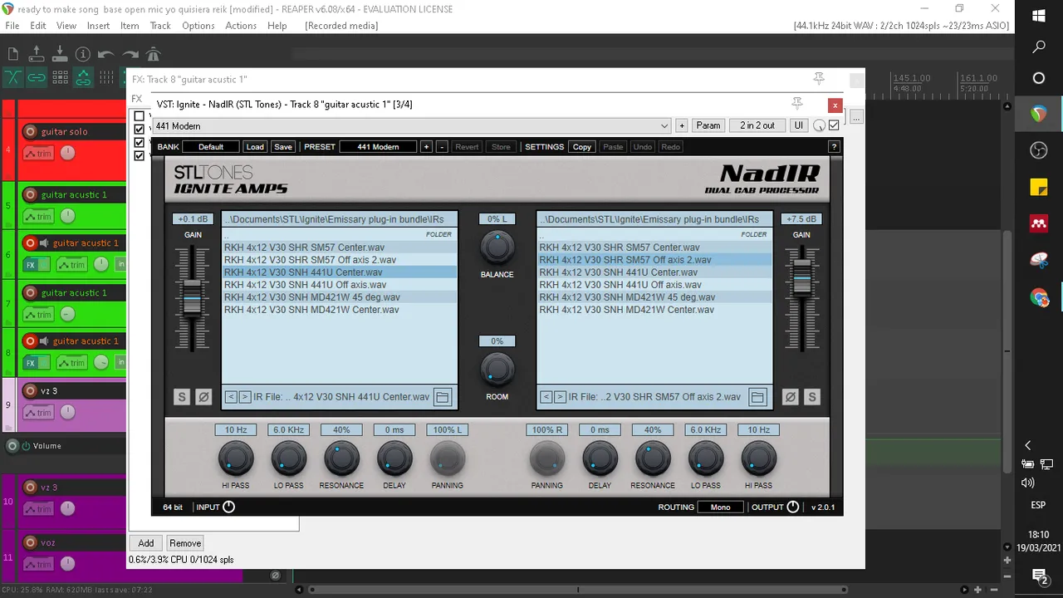Uncheck the fourth FX chain checkbox

[140, 155]
